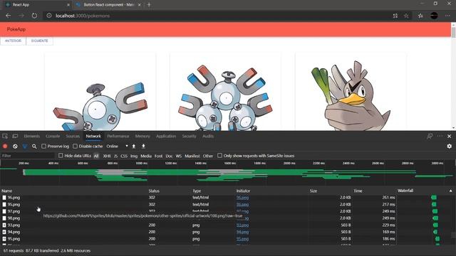Image resolution: width=456 pixels, height=256 pixels.
Task: Open DevTools customize menu (three dots)
Action: coord(440,136)
